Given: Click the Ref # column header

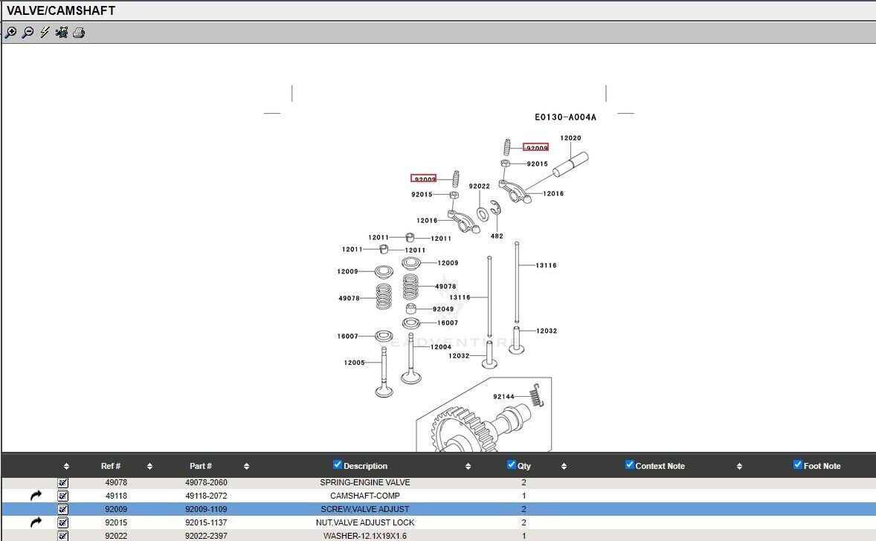Looking at the screenshot, I should [x=111, y=466].
